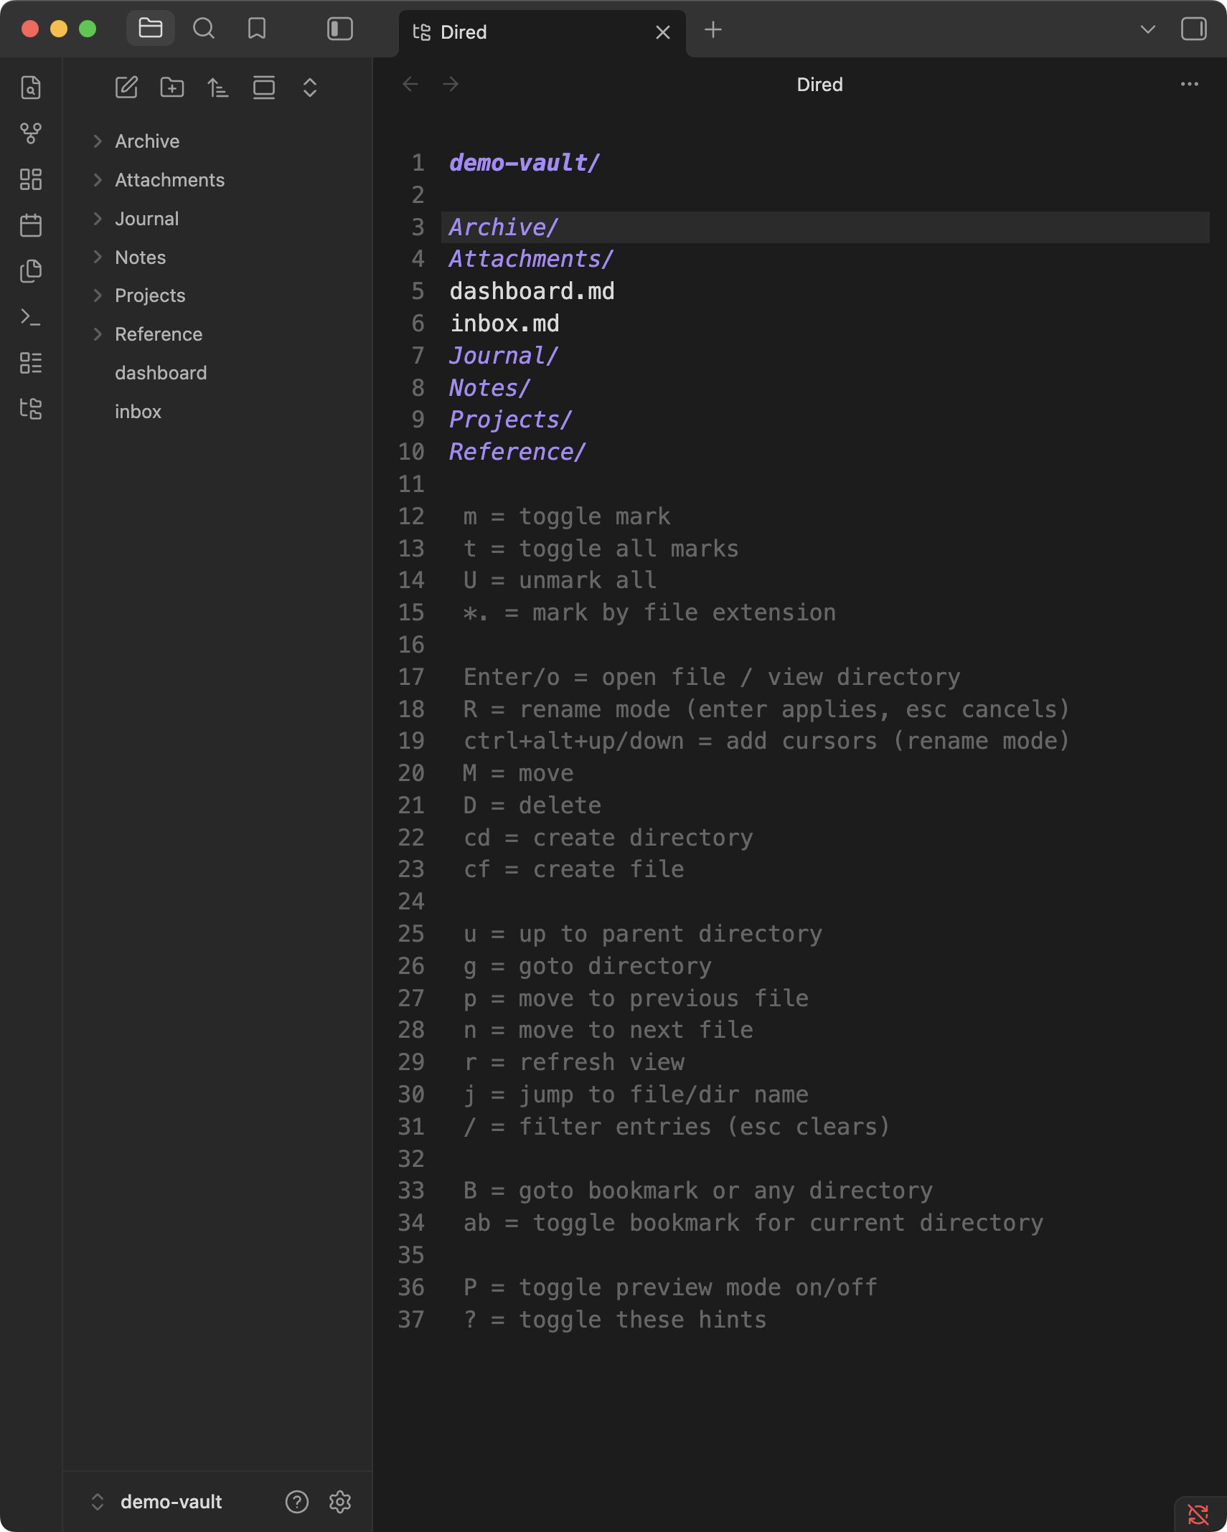Screen dimensions: 1227x1532
Task: Open the file explorer tab icon
Action: (x=151, y=29)
